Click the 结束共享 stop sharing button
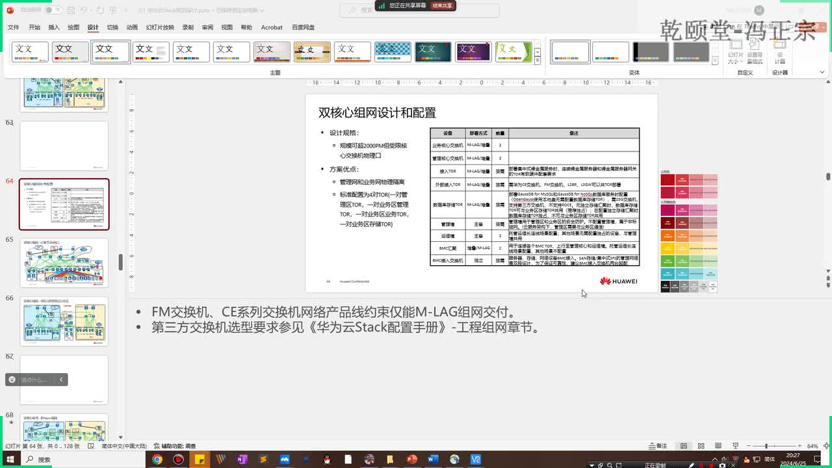Image resolution: width=832 pixels, height=468 pixels. (x=442, y=5)
